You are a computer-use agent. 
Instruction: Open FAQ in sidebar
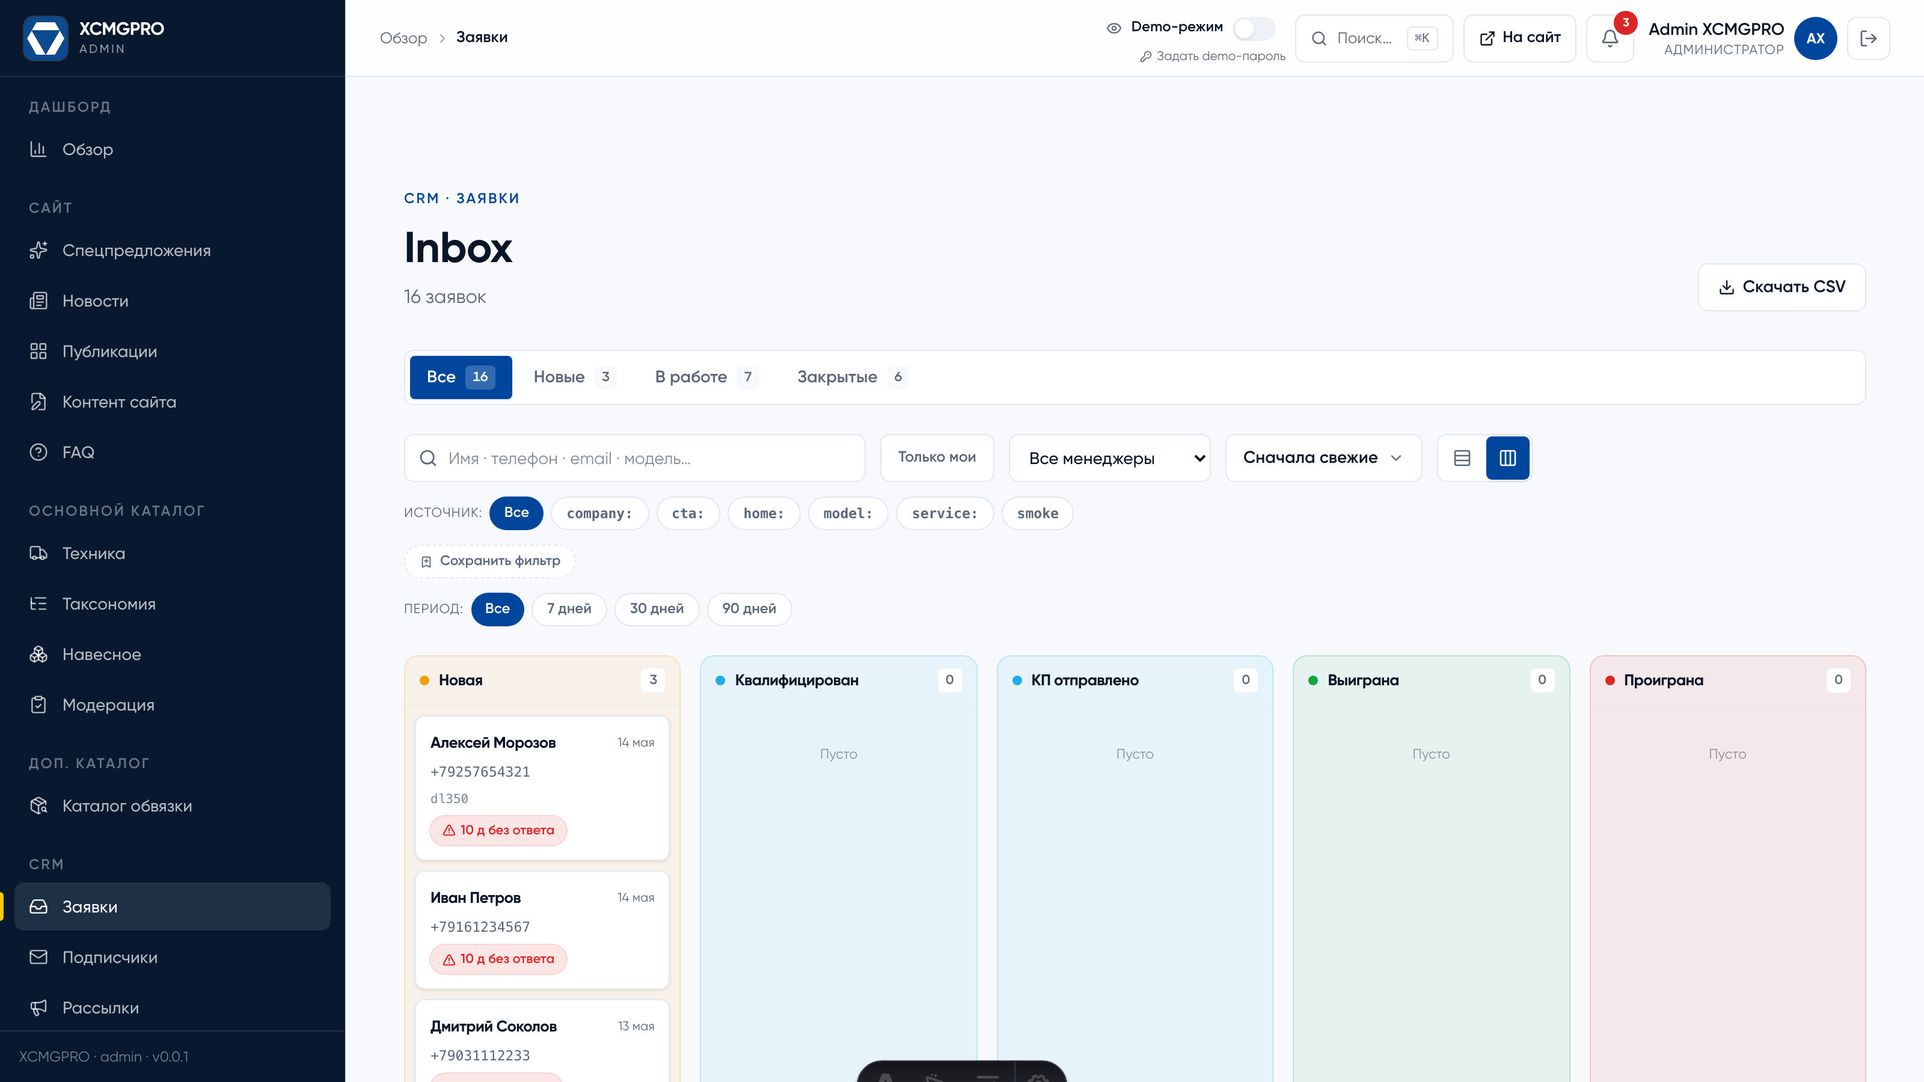172,452
